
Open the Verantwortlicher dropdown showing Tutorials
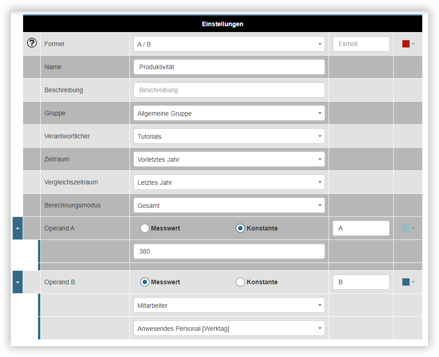229,136
